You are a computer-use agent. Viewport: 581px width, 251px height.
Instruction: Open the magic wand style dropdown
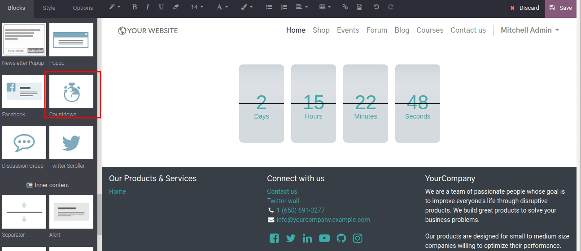[x=115, y=7]
